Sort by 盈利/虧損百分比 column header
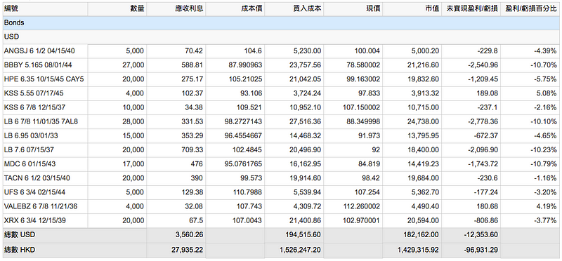562x261 pixels. [530, 9]
